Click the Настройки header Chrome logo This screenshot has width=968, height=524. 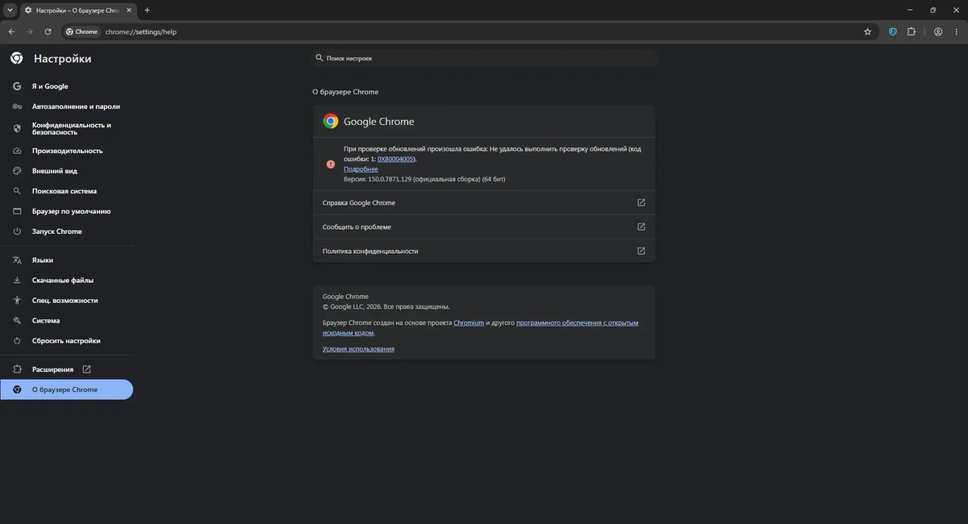click(17, 58)
